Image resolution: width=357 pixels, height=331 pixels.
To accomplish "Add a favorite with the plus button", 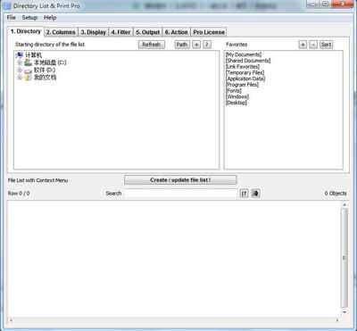I will (x=303, y=45).
